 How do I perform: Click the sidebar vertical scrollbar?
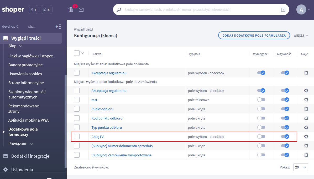(65, 121)
